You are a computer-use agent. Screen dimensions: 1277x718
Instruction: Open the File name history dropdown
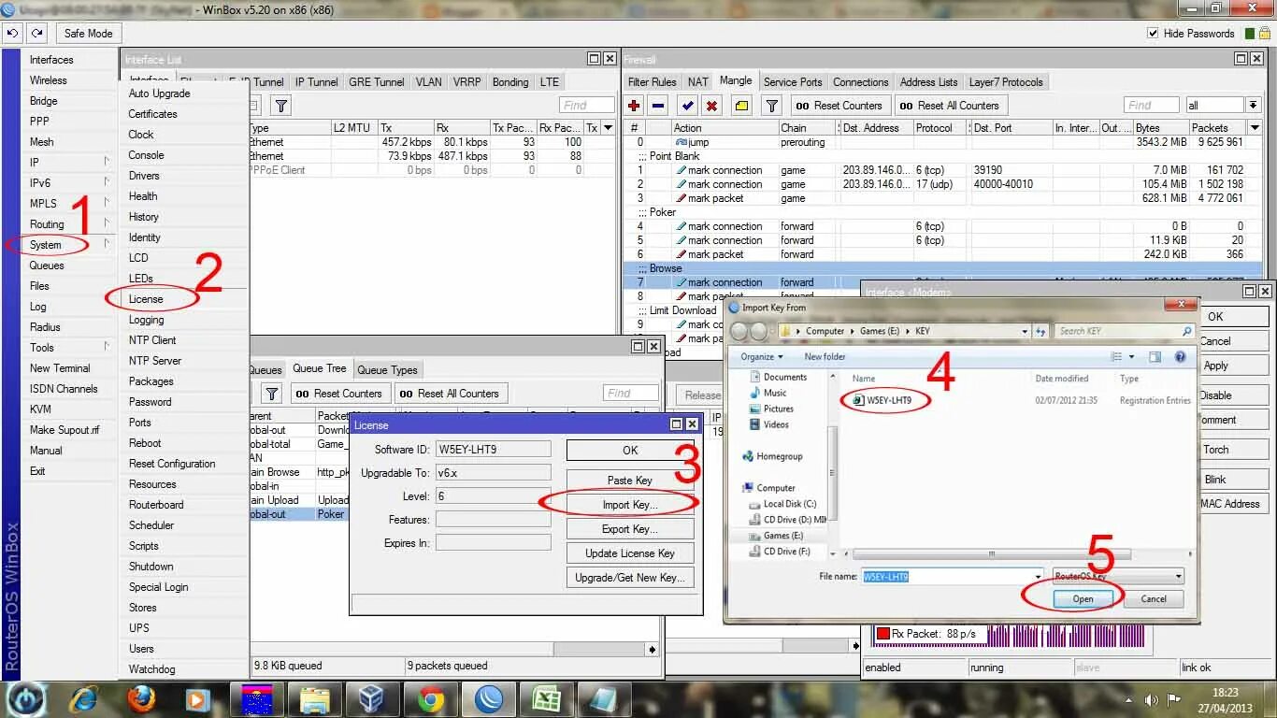click(x=1037, y=577)
